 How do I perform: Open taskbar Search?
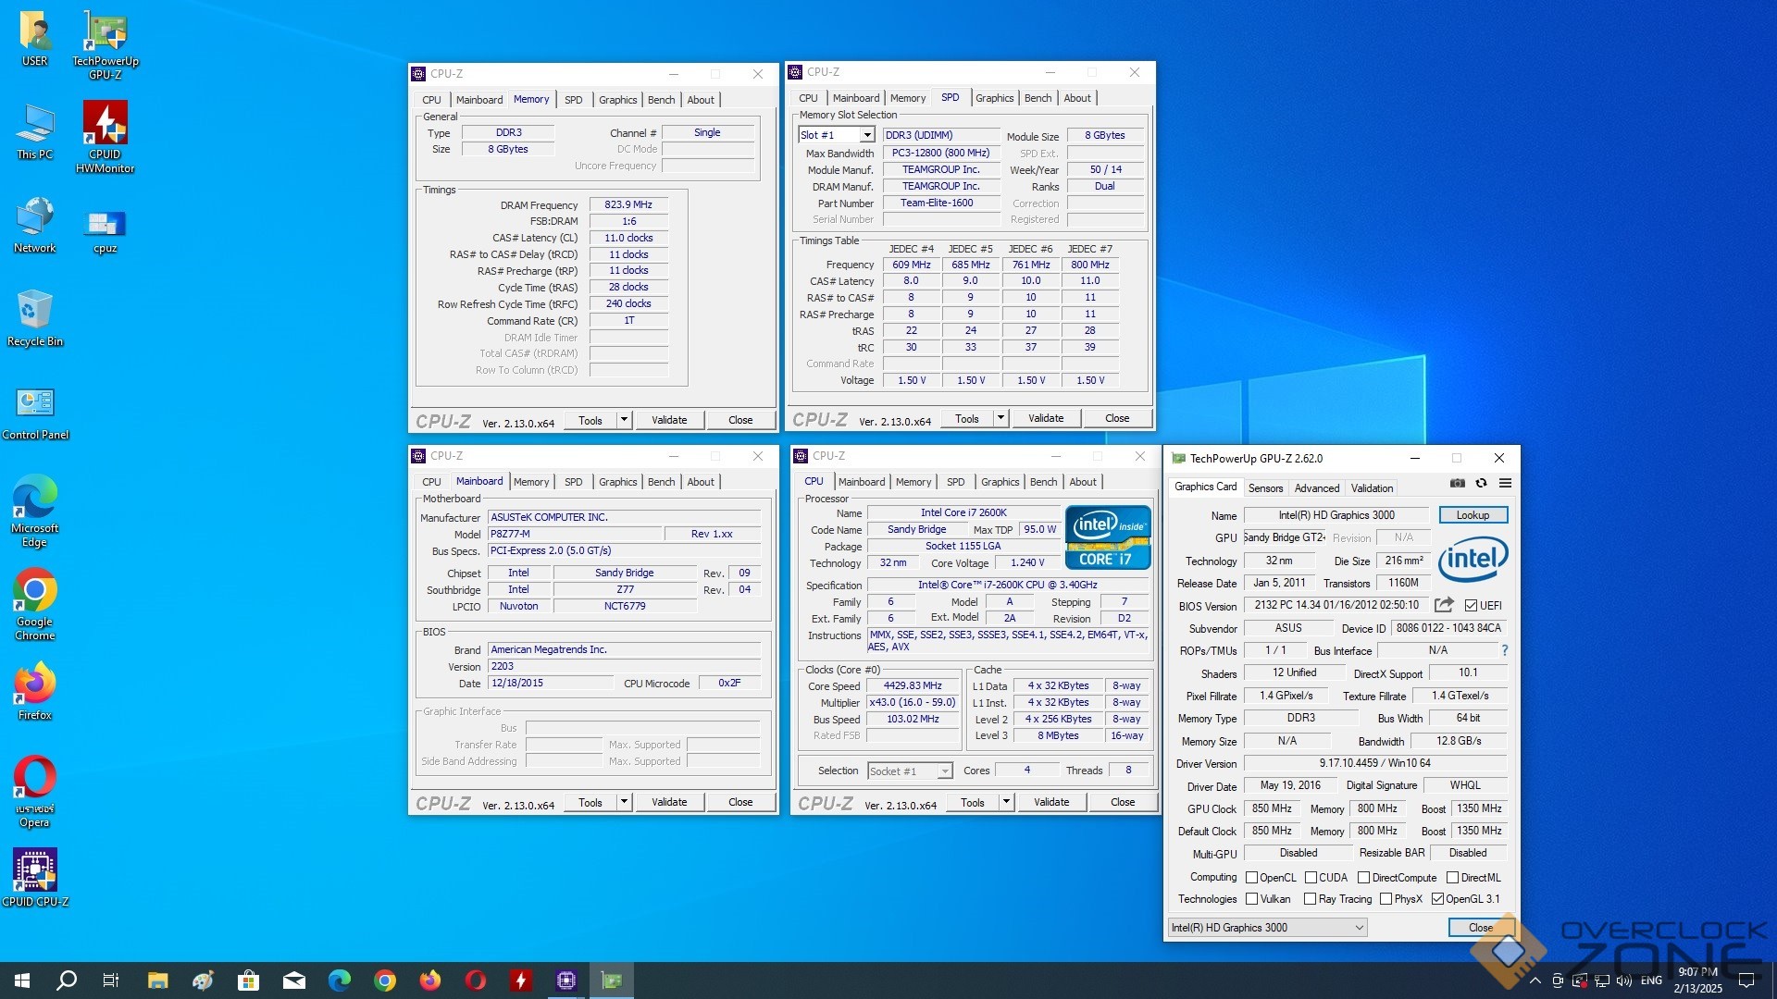[67, 980]
